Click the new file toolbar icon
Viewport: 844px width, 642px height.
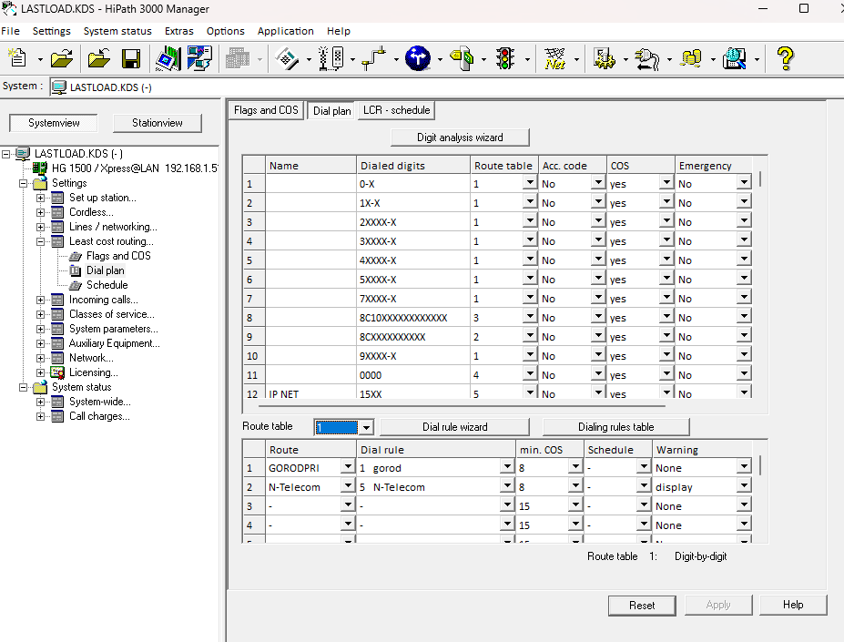[17, 59]
